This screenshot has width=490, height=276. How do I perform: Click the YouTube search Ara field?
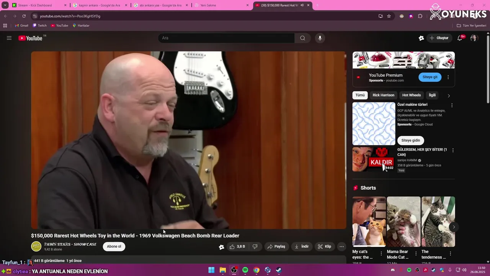coord(226,38)
